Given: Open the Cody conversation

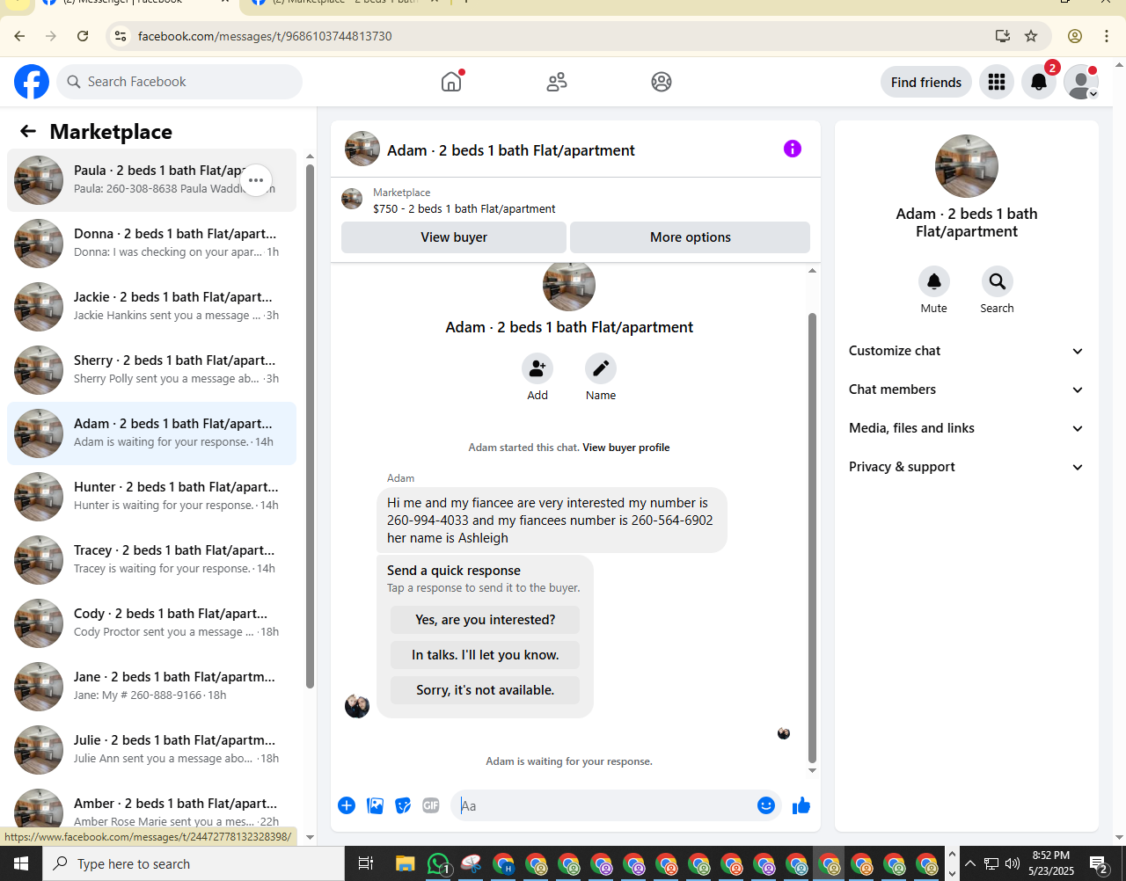Looking at the screenshot, I should (x=151, y=623).
